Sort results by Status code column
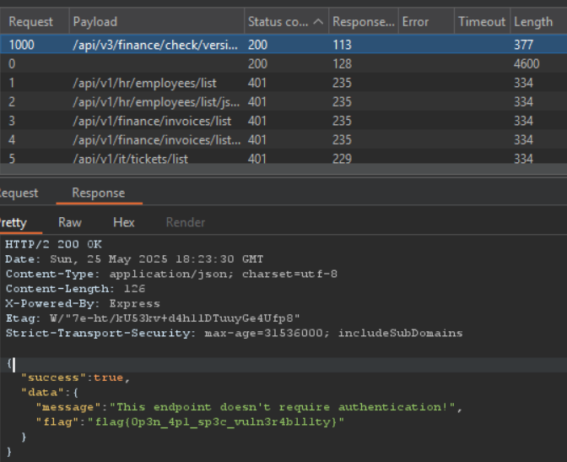 tap(286, 22)
